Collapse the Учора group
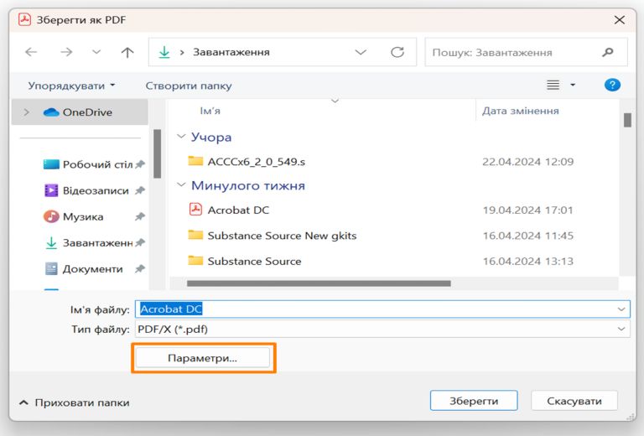Screen dimensions: 644x436 tap(181, 137)
